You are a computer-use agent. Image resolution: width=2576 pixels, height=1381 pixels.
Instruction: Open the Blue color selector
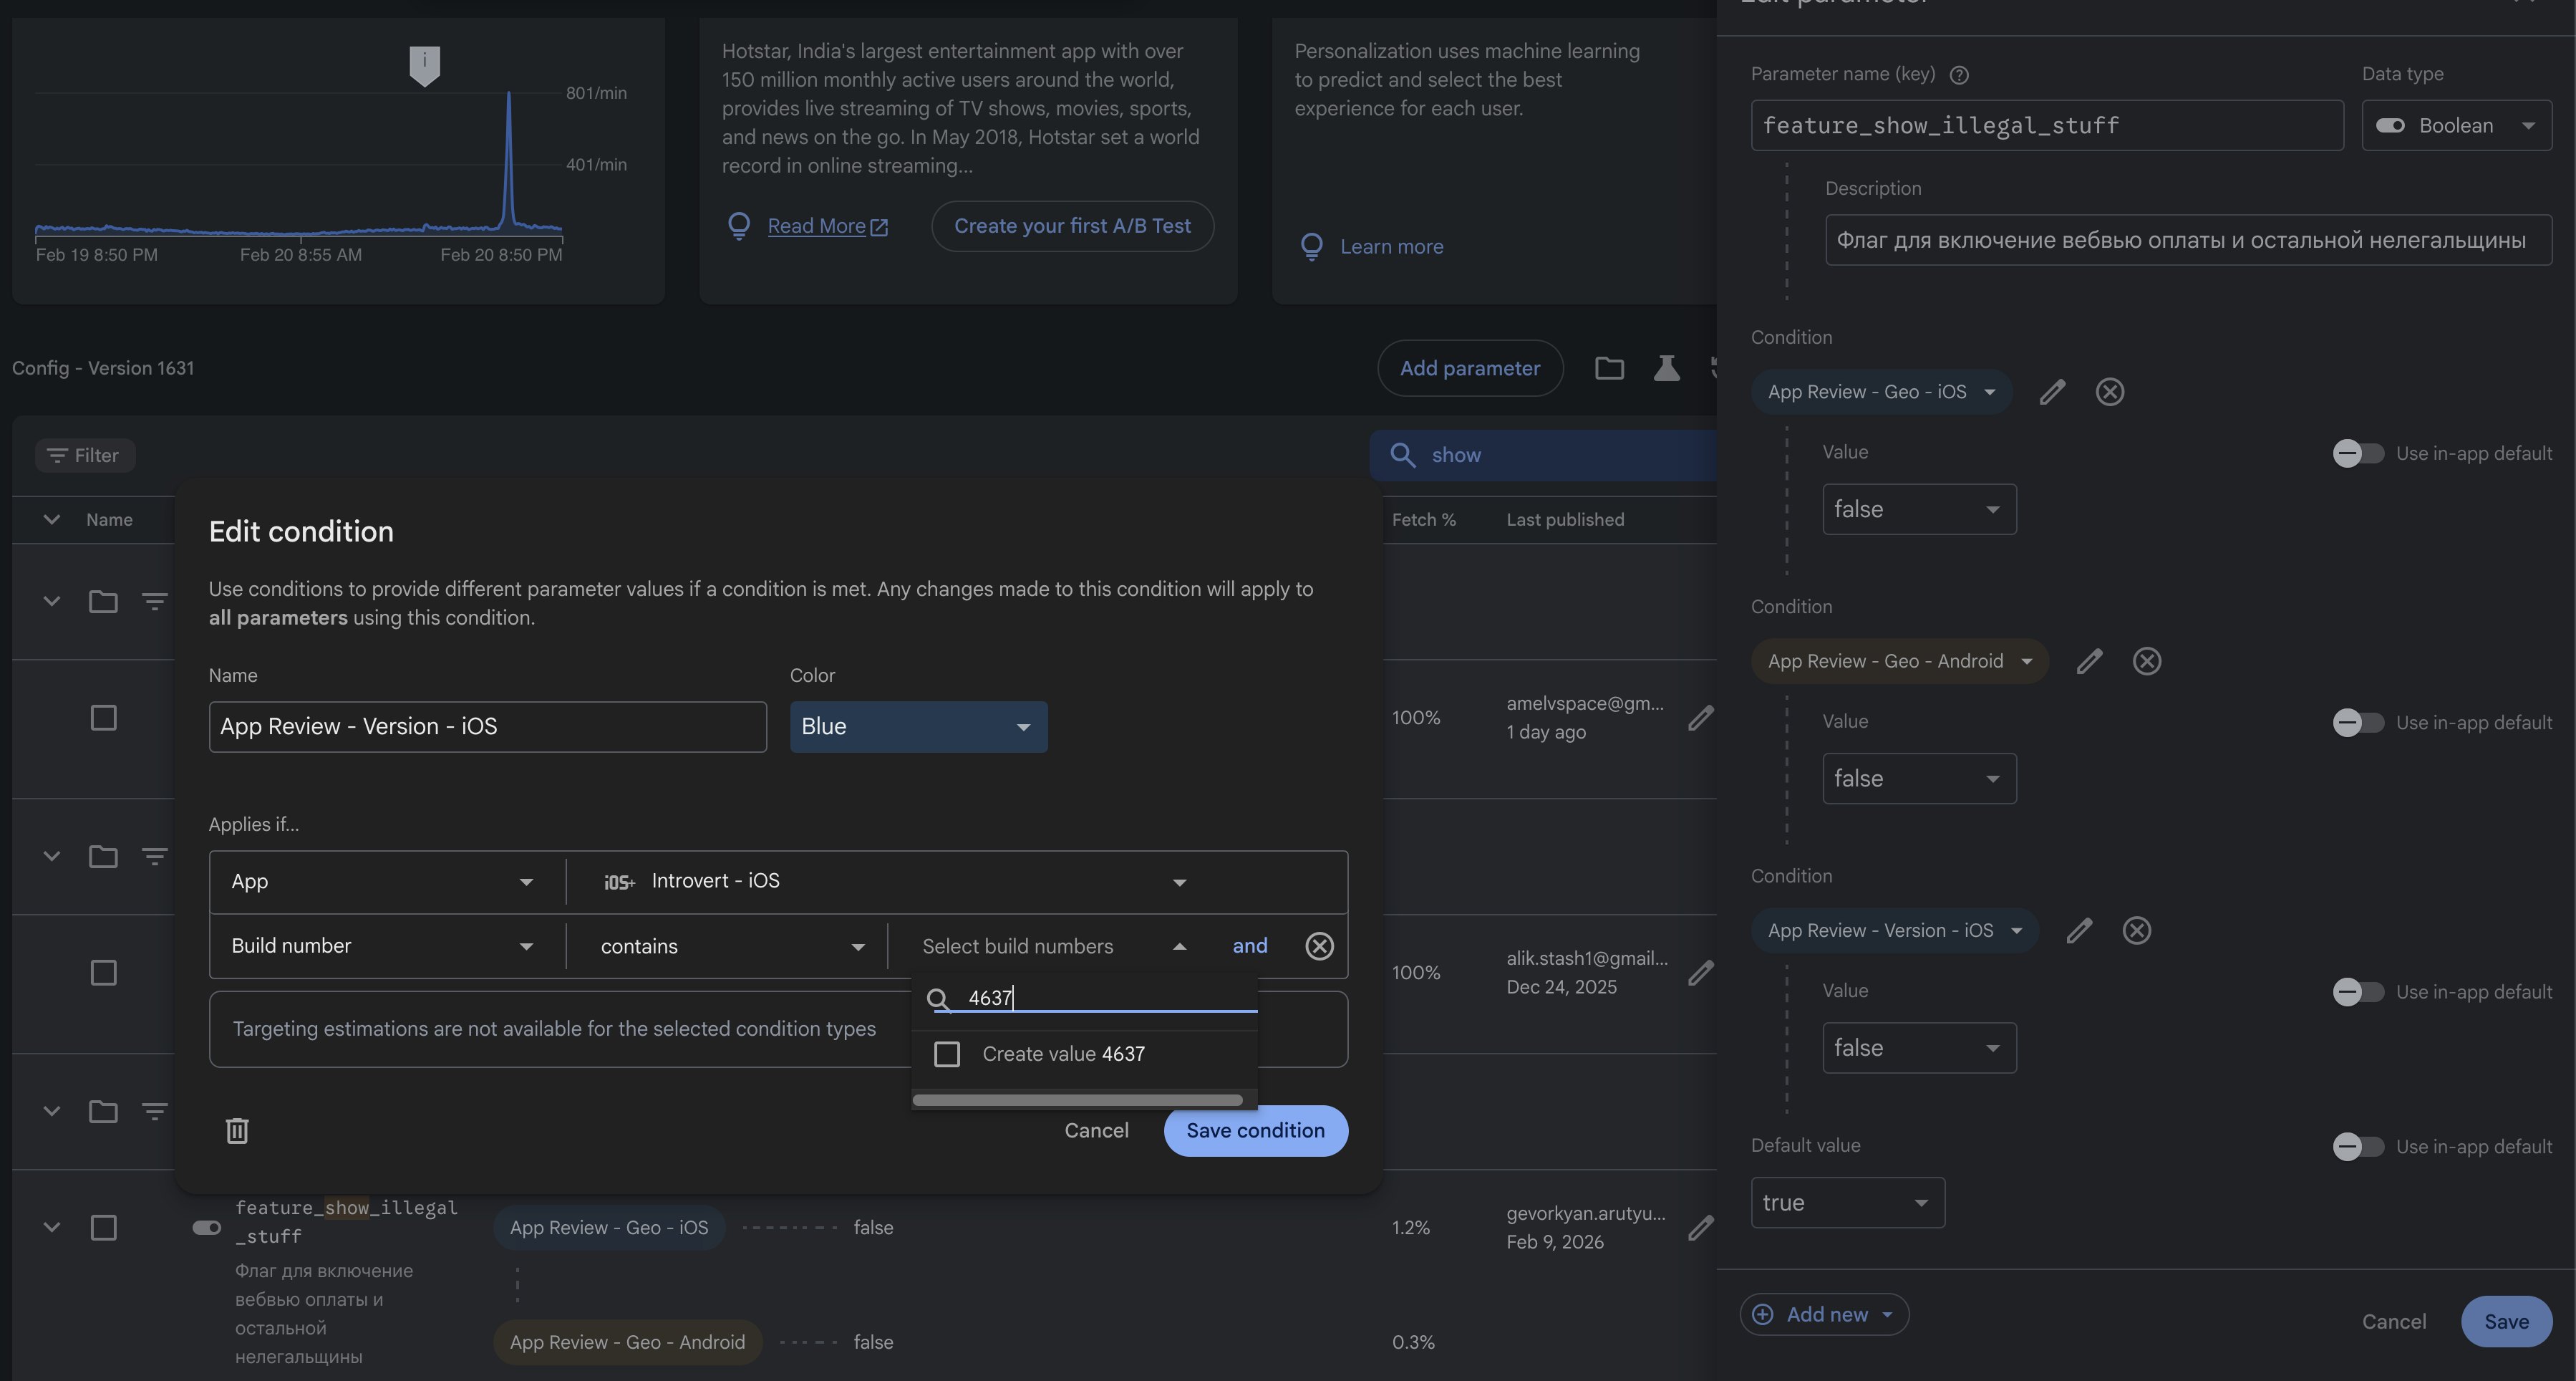coord(917,726)
